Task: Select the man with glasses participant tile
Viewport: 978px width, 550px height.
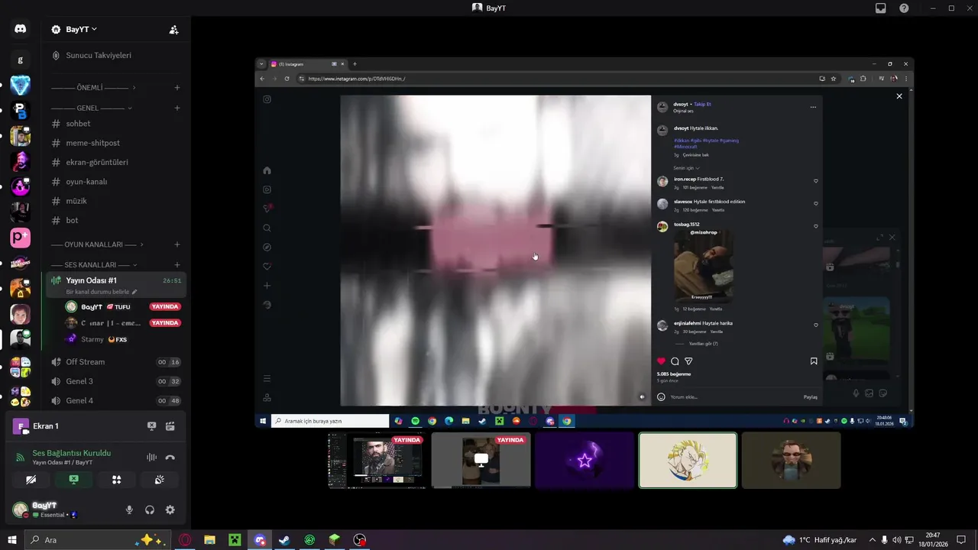Action: click(791, 461)
